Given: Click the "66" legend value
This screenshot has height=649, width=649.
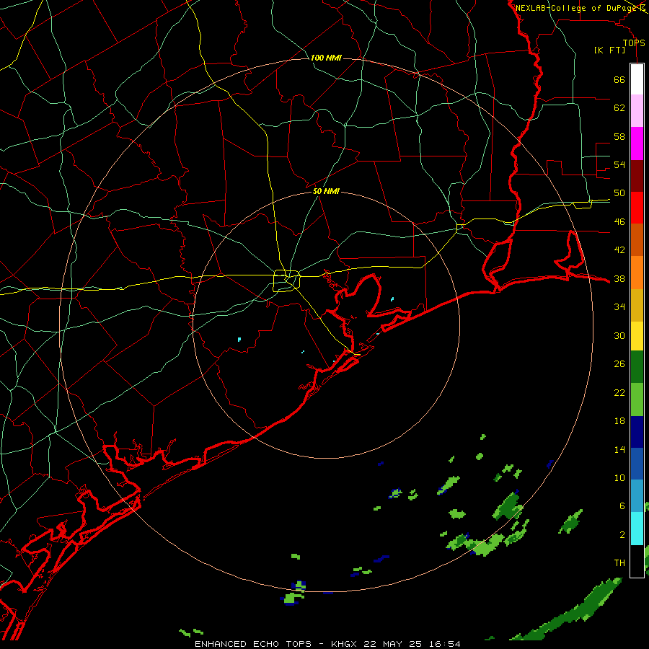Looking at the screenshot, I should (619, 80).
